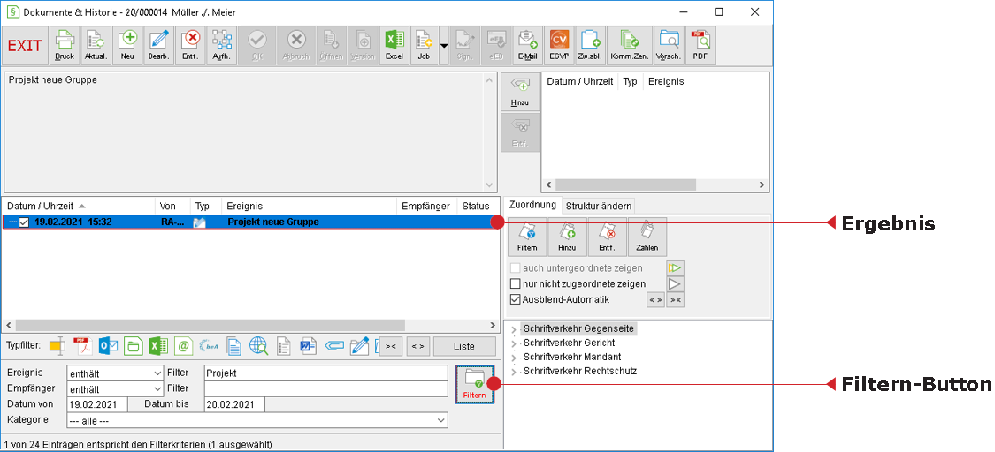Click the > < button in the Typfilter row
Image resolution: width=995 pixels, height=452 pixels.
(x=390, y=347)
